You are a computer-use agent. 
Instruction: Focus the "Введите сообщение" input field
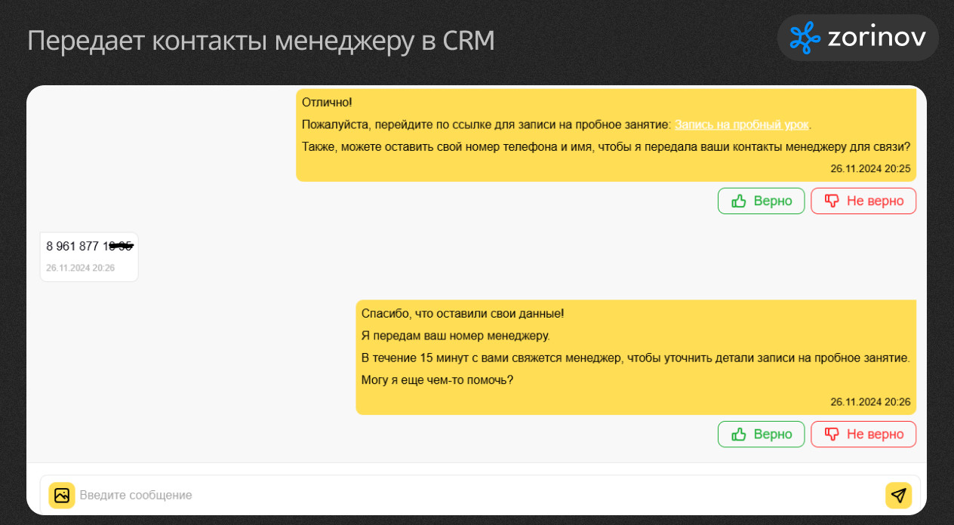click(x=475, y=495)
